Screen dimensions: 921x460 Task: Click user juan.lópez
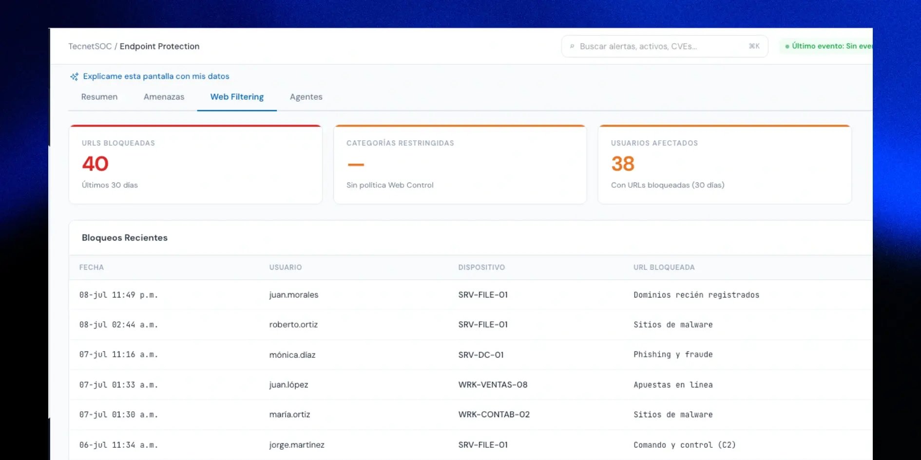[x=289, y=385]
